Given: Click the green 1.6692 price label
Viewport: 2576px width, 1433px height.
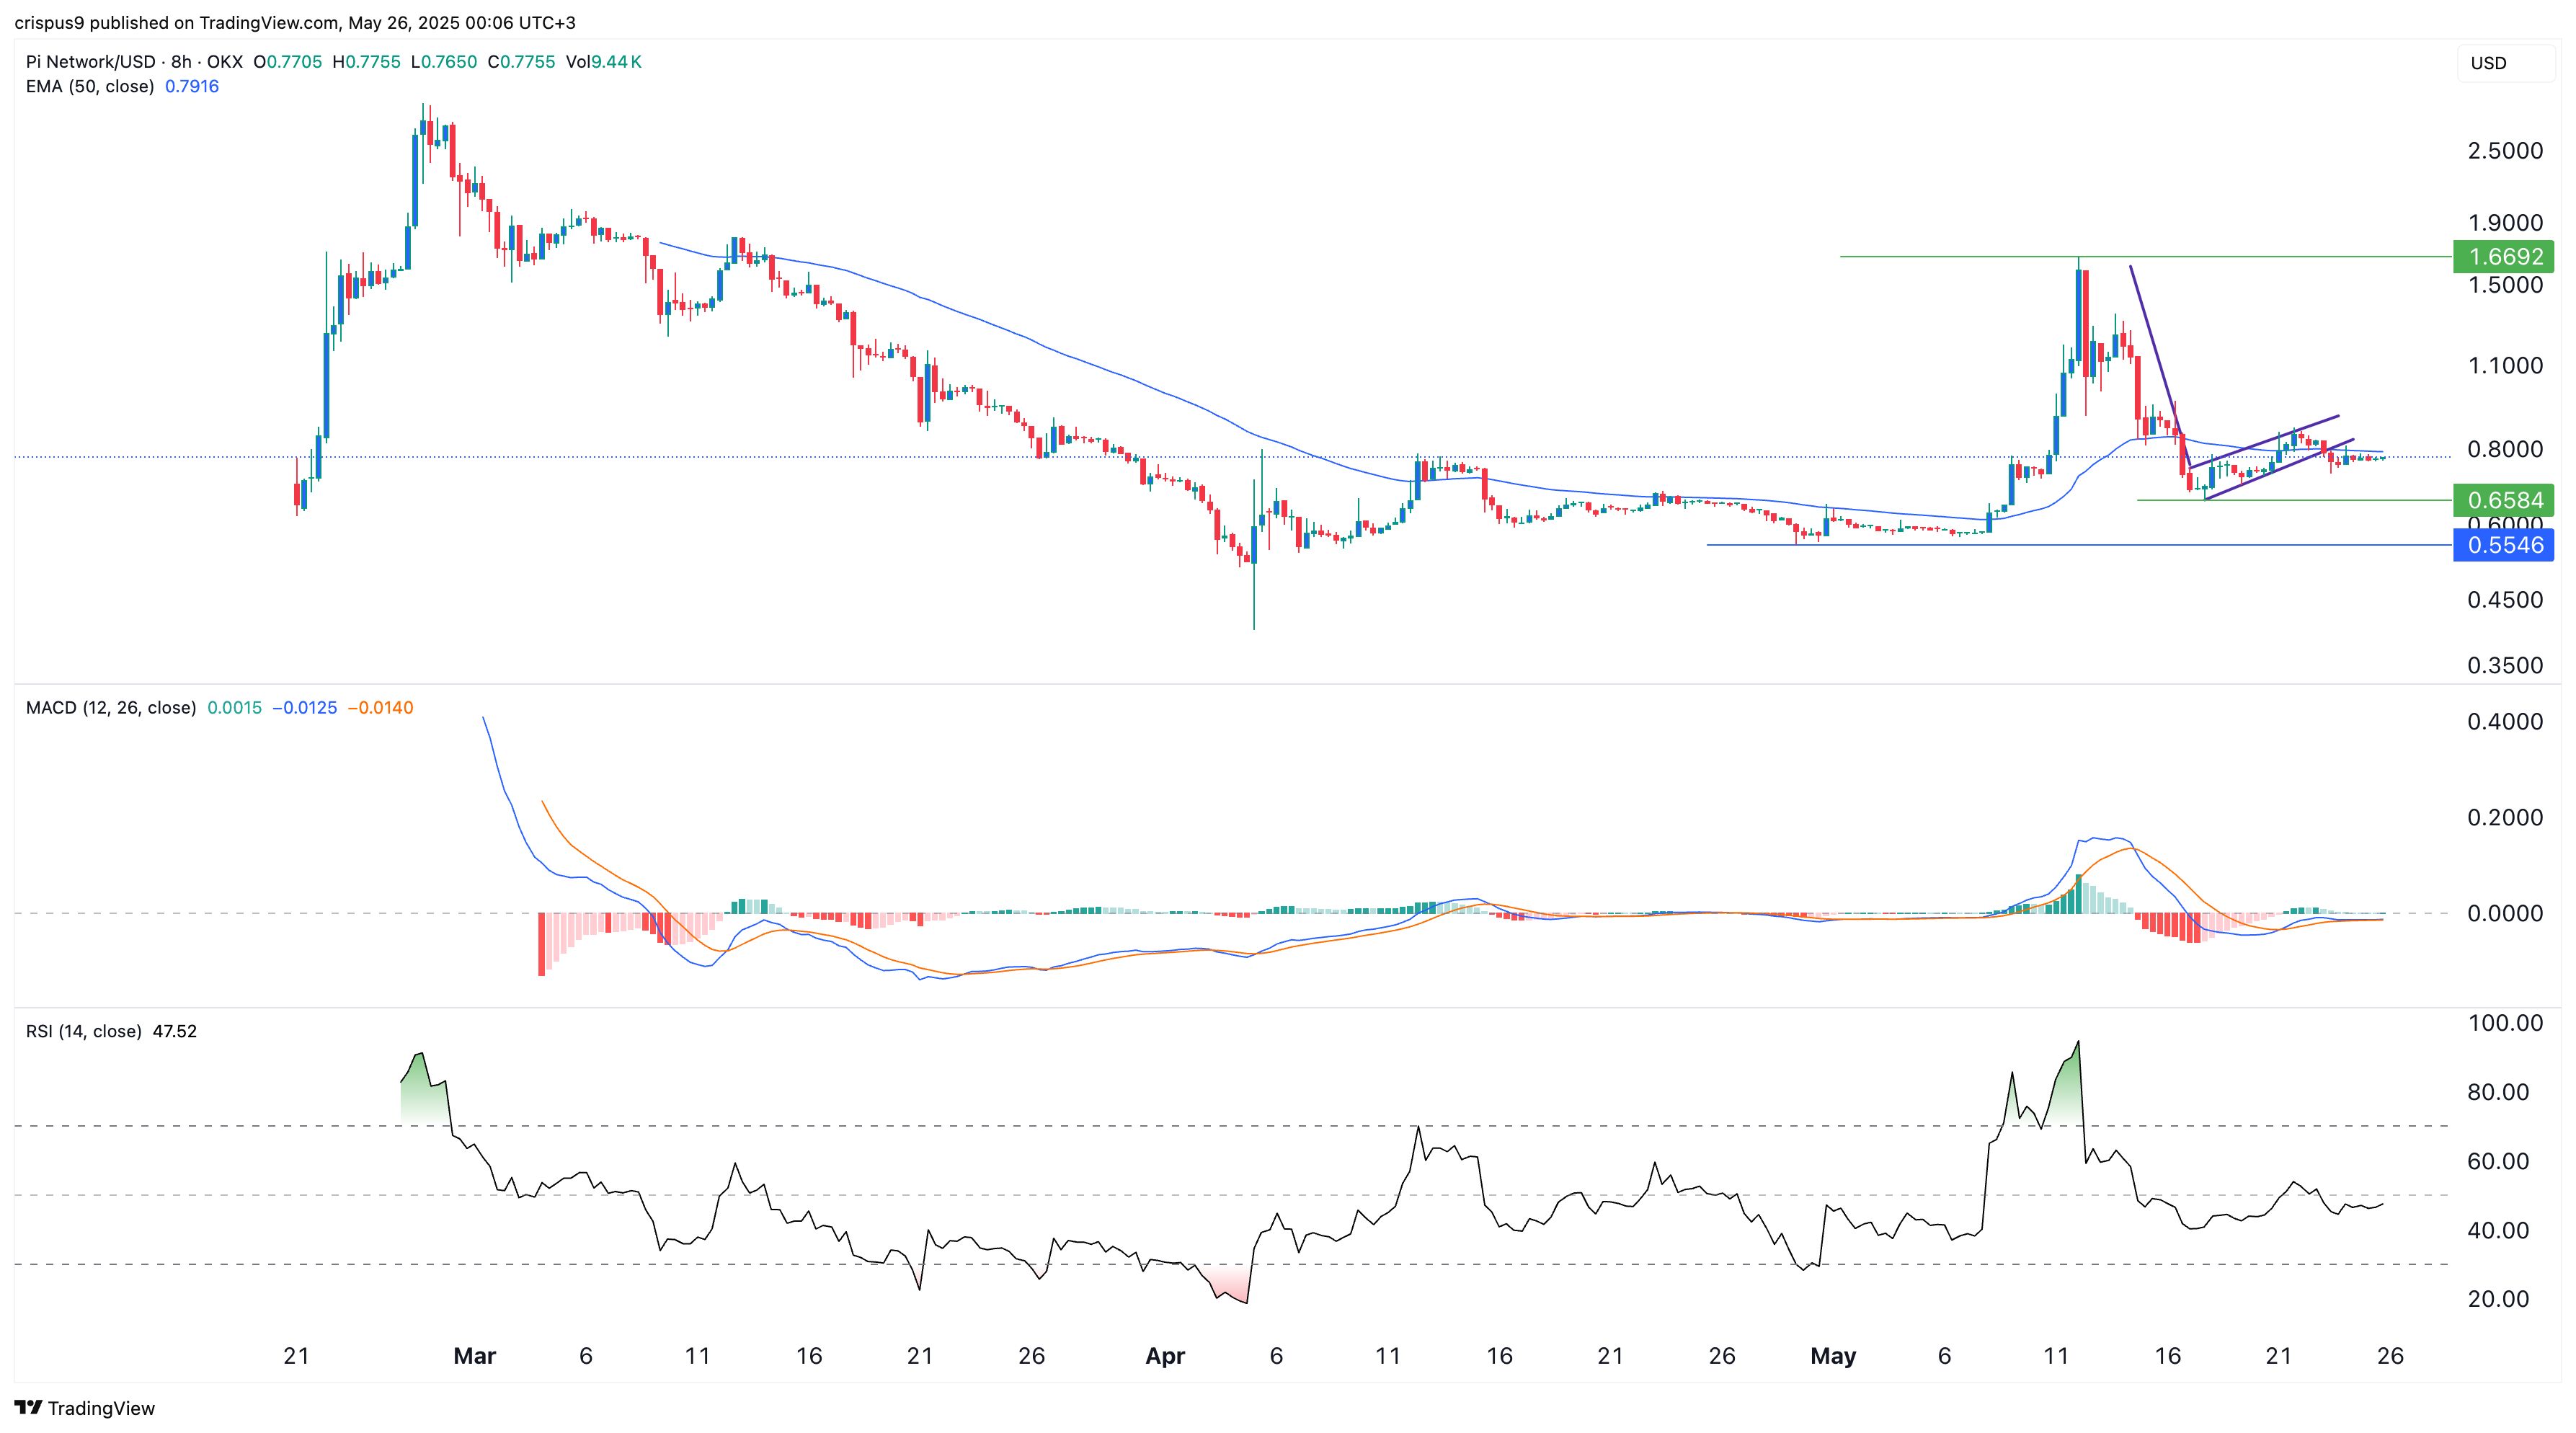Looking at the screenshot, I should [x=2503, y=257].
